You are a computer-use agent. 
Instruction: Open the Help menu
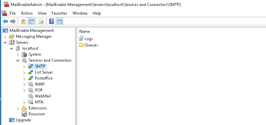coord(97,13)
